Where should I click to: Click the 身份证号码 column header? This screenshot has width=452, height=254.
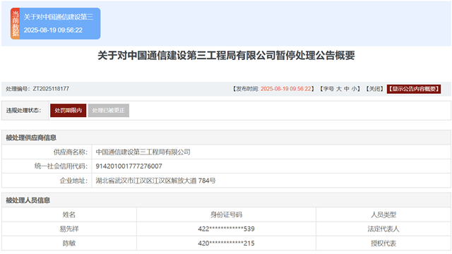pyautogui.click(x=226, y=214)
